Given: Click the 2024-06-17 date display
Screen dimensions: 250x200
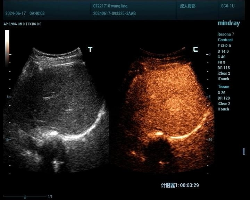Looking at the screenshot, I should [15, 14].
